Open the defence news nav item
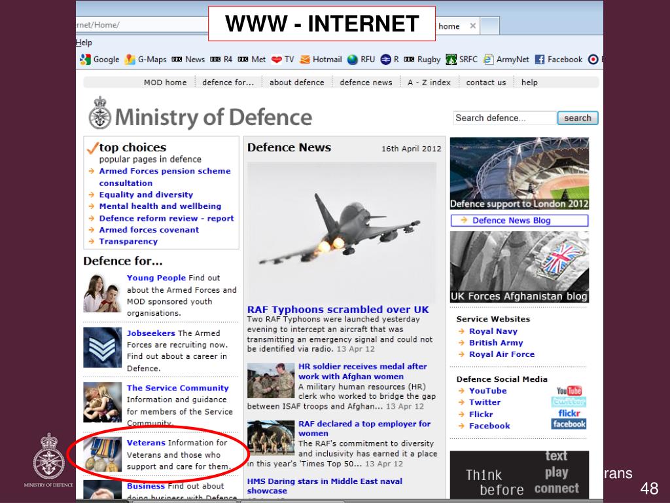The height and width of the screenshot is (503, 670). click(366, 82)
